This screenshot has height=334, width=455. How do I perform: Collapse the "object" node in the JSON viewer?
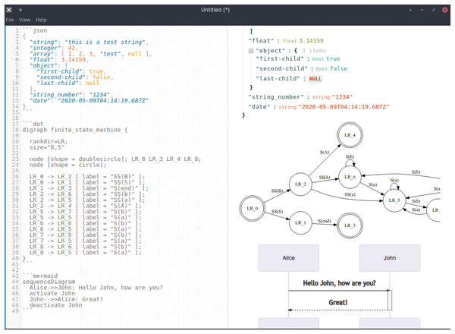(251, 51)
